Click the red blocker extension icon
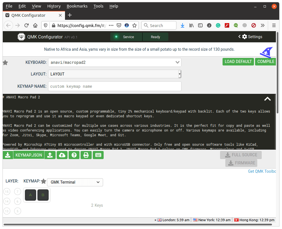282x229 pixels. pos(254,25)
